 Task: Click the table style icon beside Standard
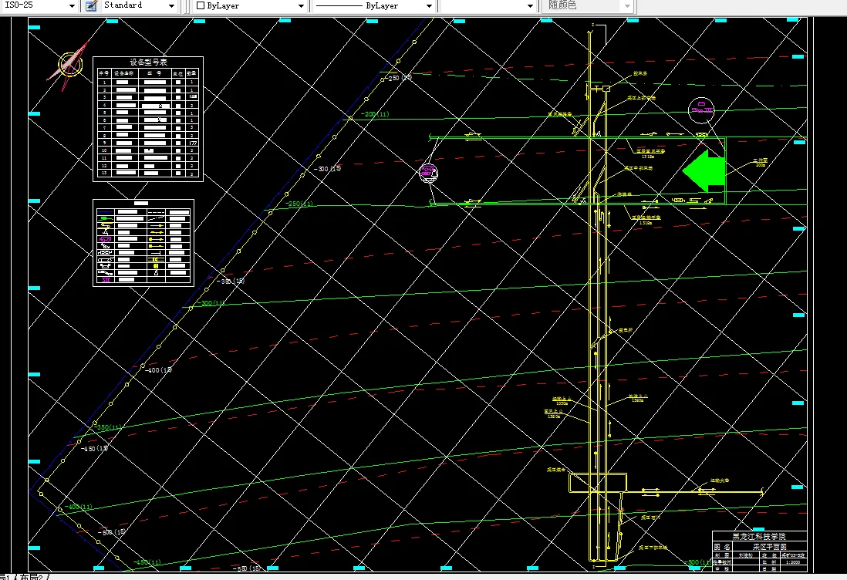(x=91, y=6)
